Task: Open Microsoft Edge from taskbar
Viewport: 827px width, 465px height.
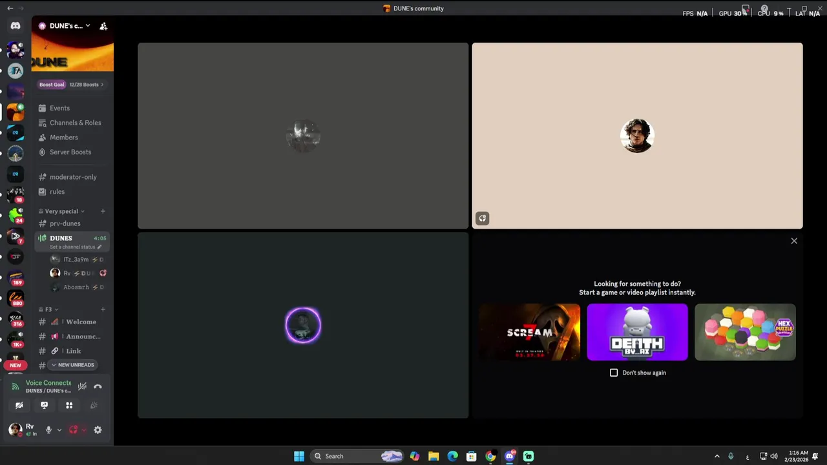Action: point(453,456)
